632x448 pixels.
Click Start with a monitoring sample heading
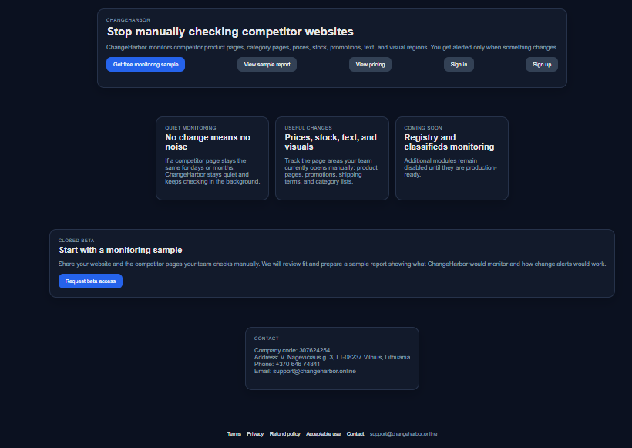tap(120, 250)
